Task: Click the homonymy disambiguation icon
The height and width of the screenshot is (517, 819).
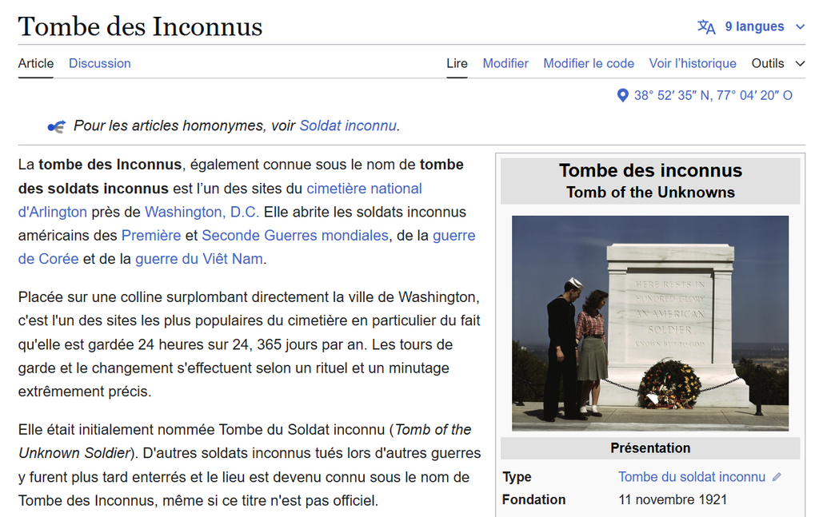Action: click(x=57, y=126)
